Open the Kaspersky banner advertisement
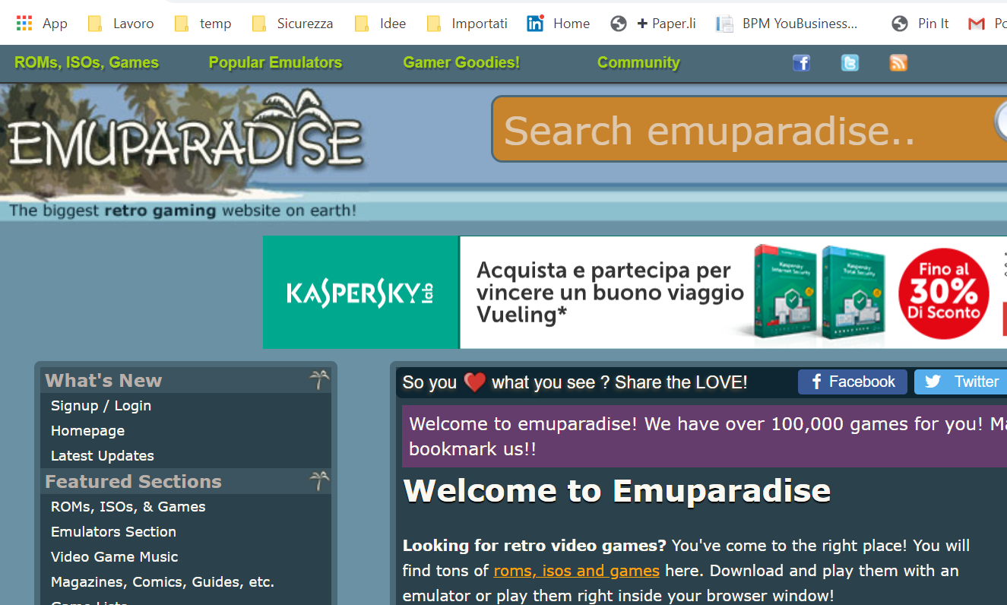 pos(634,293)
